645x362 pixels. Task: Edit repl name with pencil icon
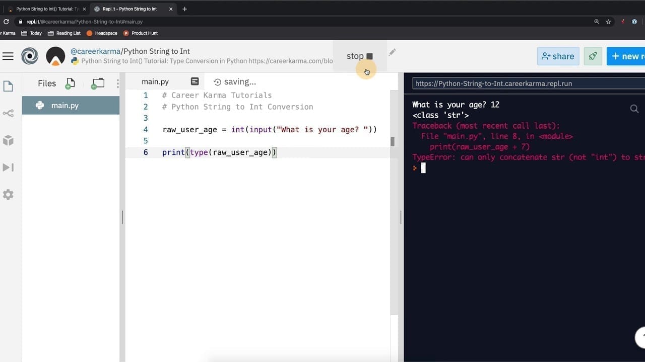pos(392,52)
